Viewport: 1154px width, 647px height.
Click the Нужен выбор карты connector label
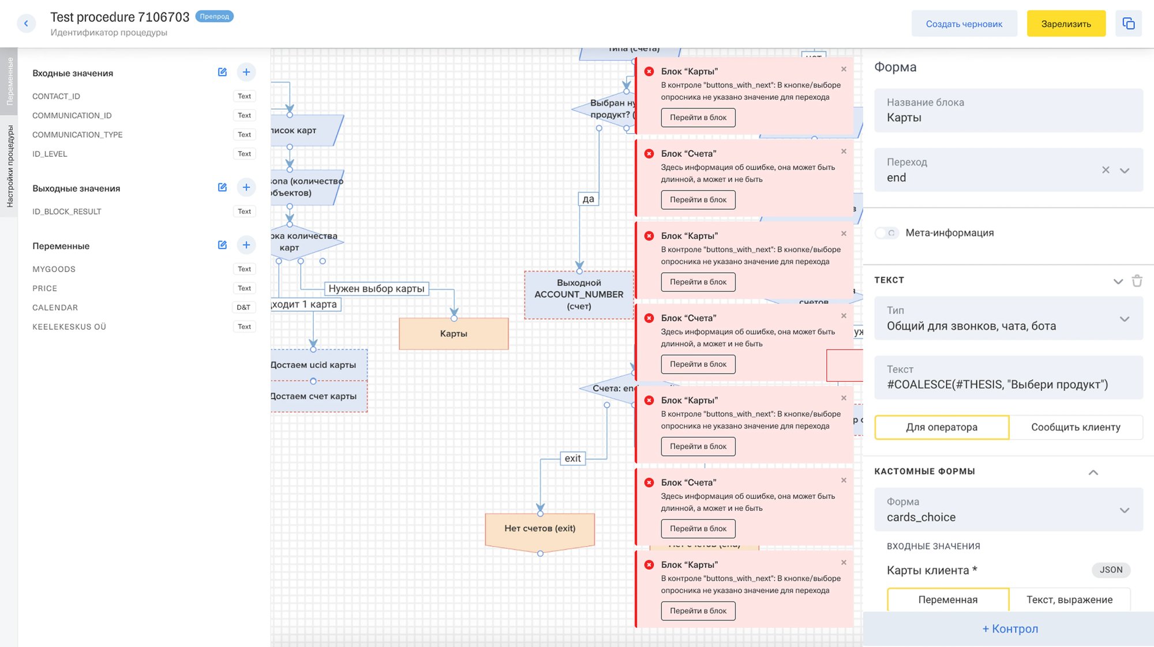click(376, 288)
